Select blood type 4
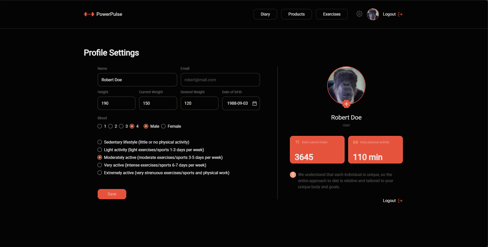This screenshot has width=488, height=247. [132, 126]
